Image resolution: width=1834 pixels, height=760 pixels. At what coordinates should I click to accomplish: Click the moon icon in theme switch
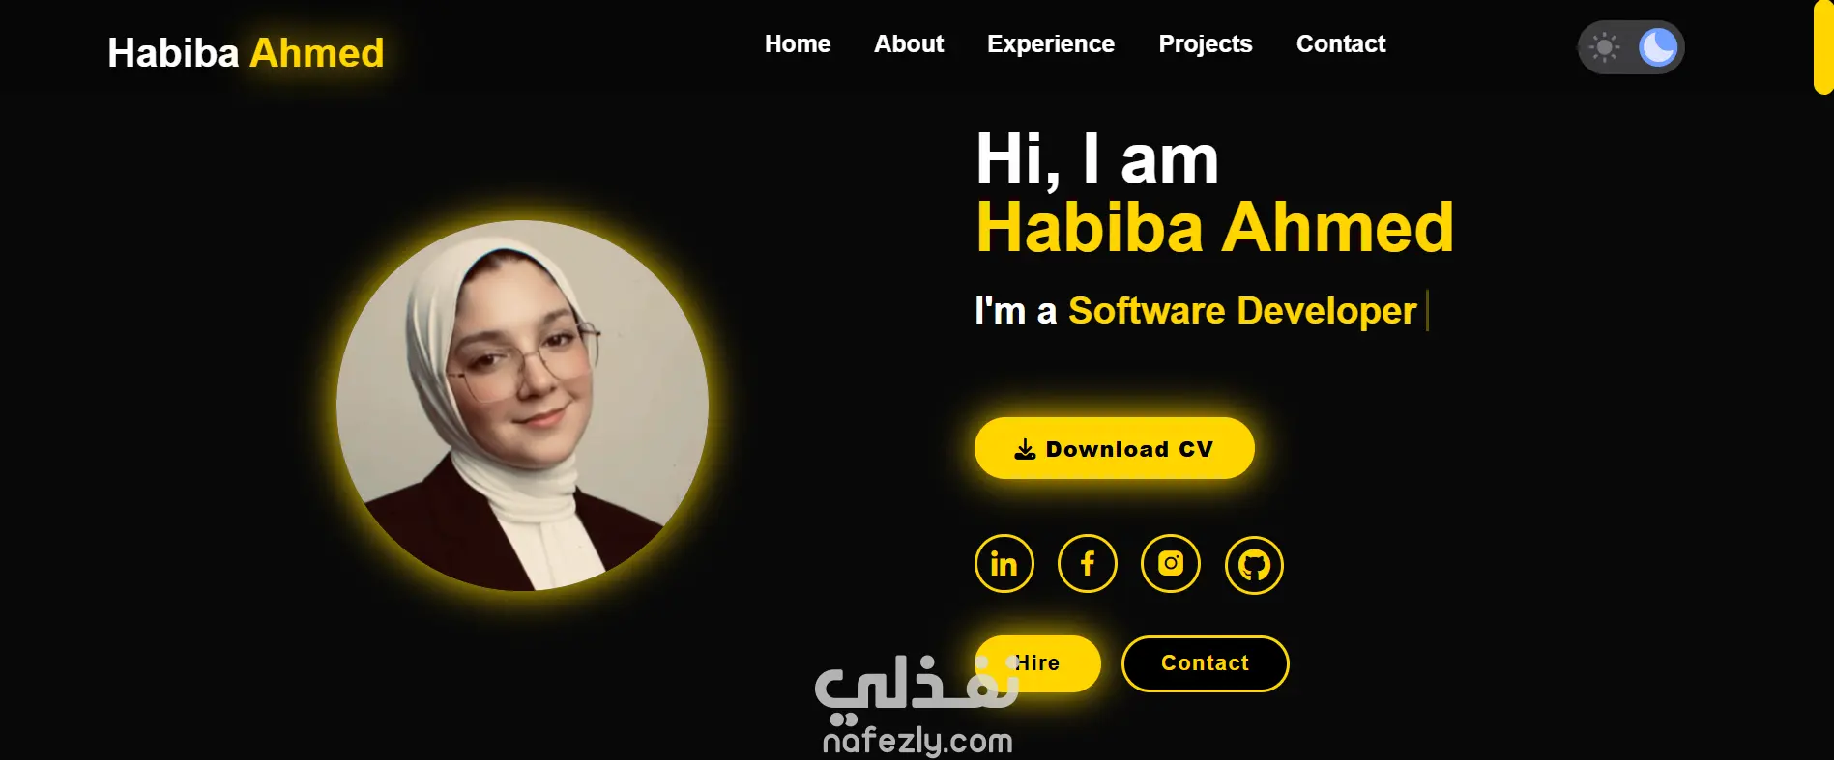(x=1658, y=47)
